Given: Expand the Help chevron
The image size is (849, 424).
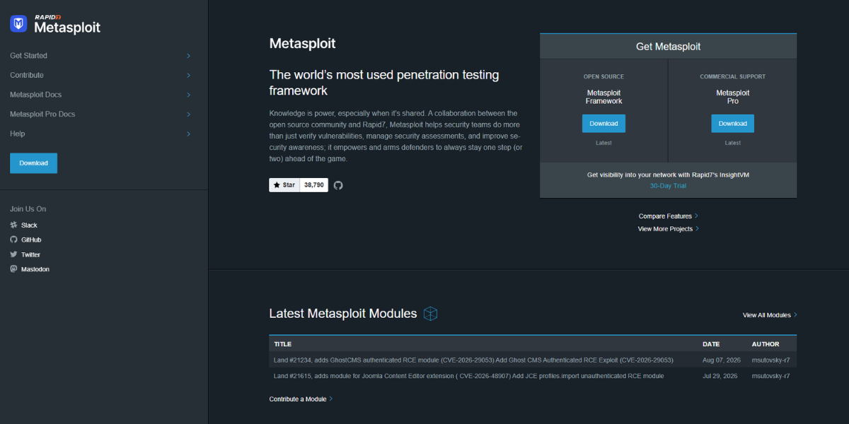Looking at the screenshot, I should point(188,134).
